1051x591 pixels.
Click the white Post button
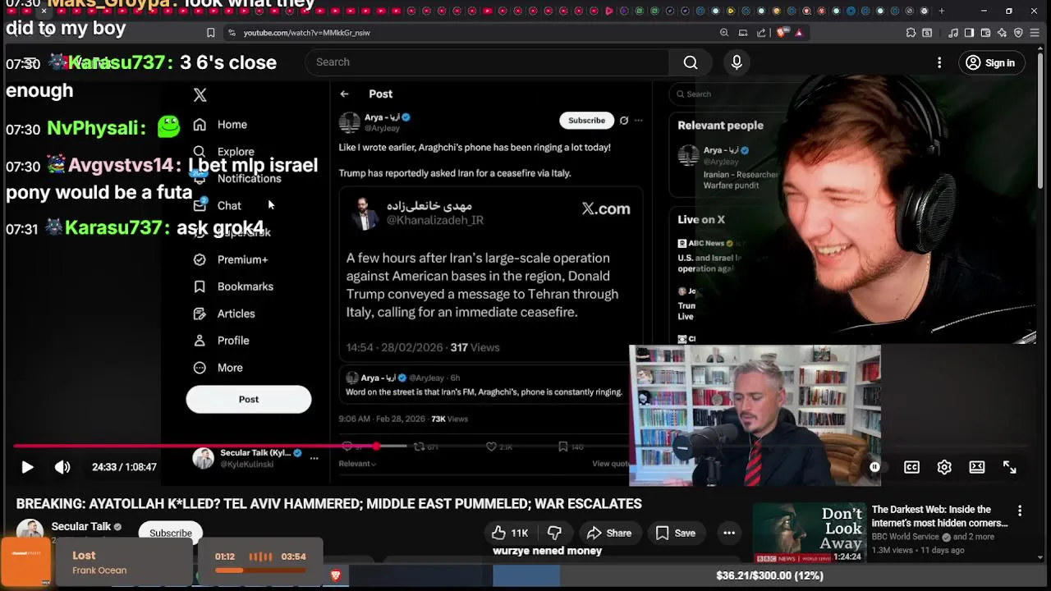point(249,399)
